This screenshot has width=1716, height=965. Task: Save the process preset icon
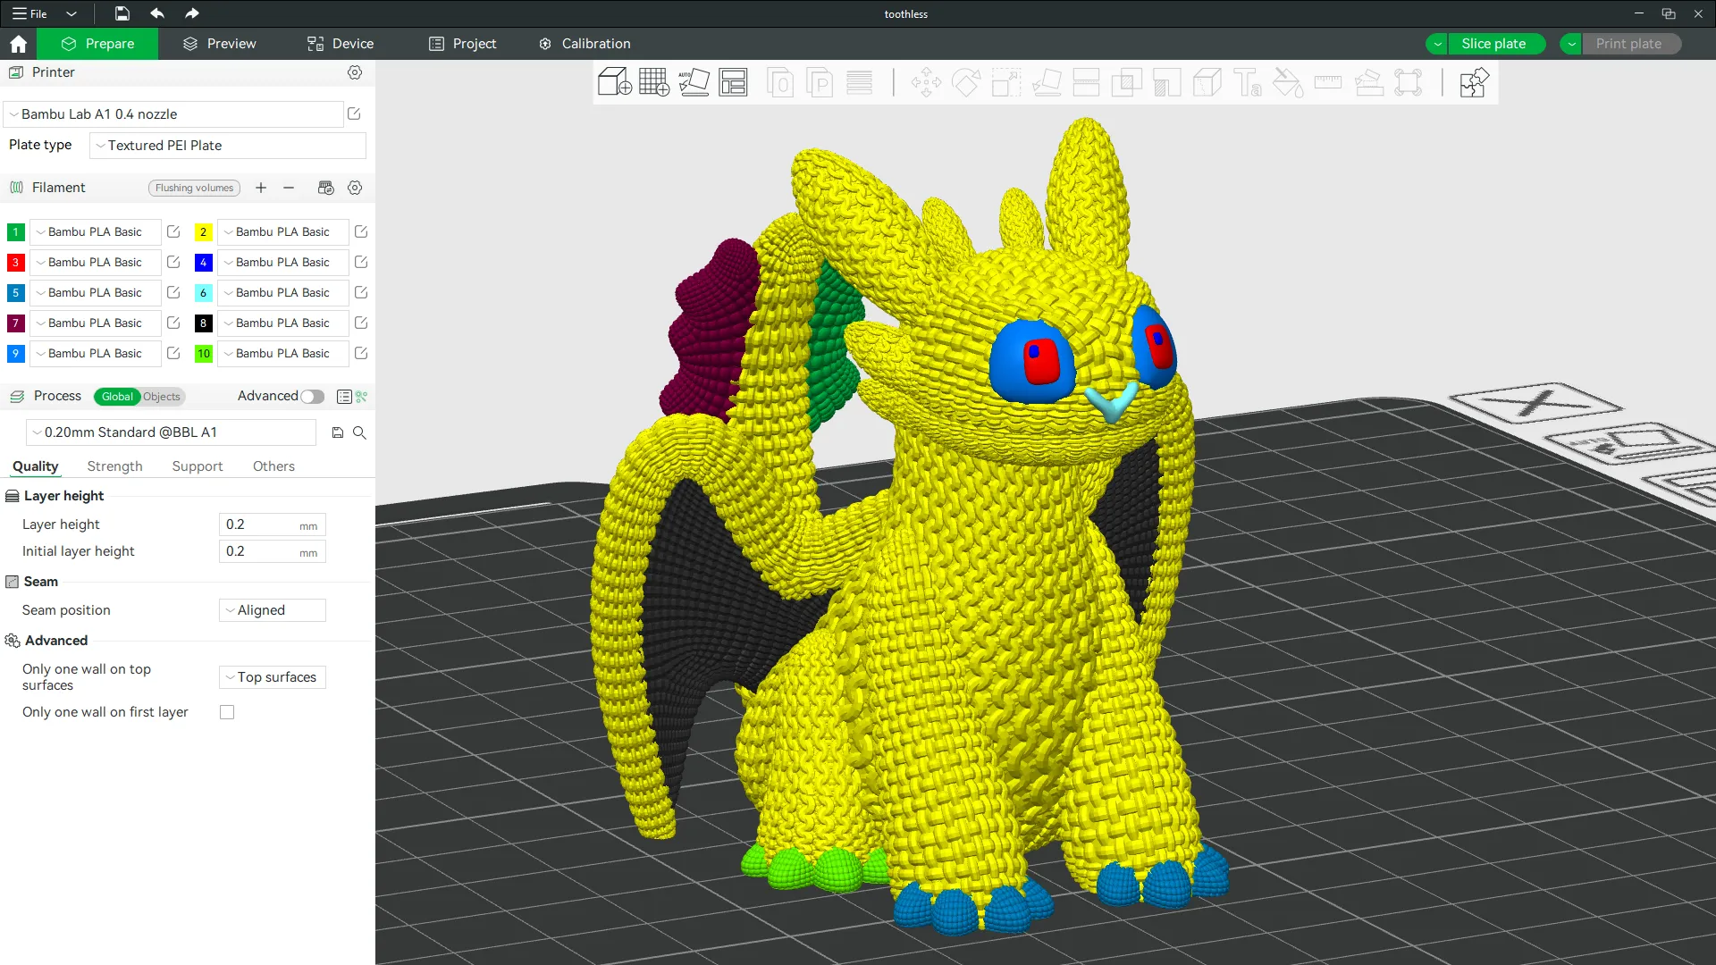tap(338, 432)
